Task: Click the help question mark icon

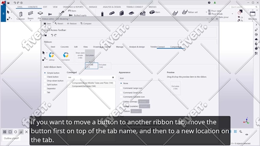Action: 209,3
